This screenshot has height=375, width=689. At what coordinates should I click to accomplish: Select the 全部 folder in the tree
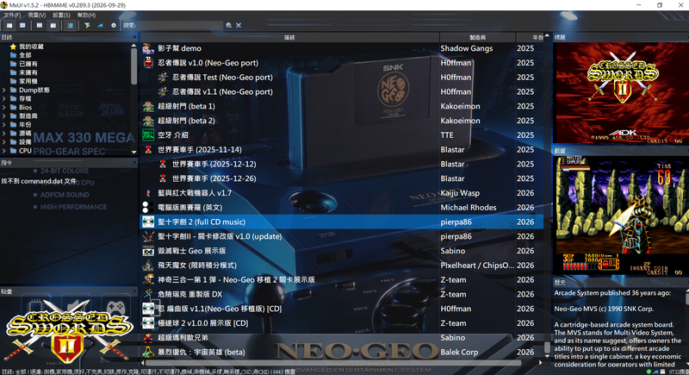tap(21, 55)
